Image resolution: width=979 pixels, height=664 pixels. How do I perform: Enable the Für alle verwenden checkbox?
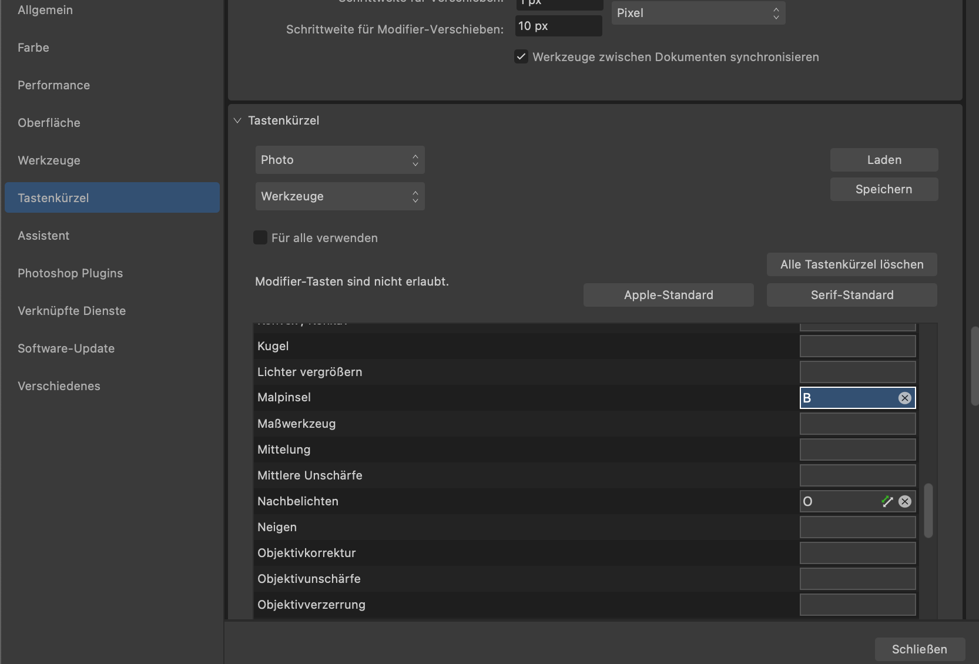tap(260, 237)
